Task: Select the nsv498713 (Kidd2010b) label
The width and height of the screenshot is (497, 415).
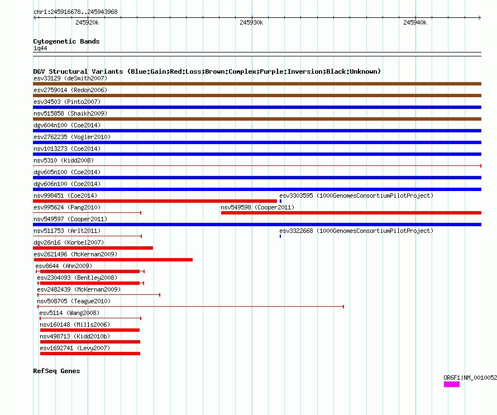Action: (x=75, y=336)
